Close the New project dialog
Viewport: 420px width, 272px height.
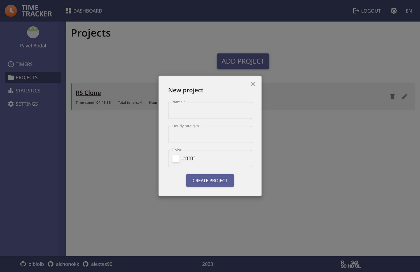253,84
